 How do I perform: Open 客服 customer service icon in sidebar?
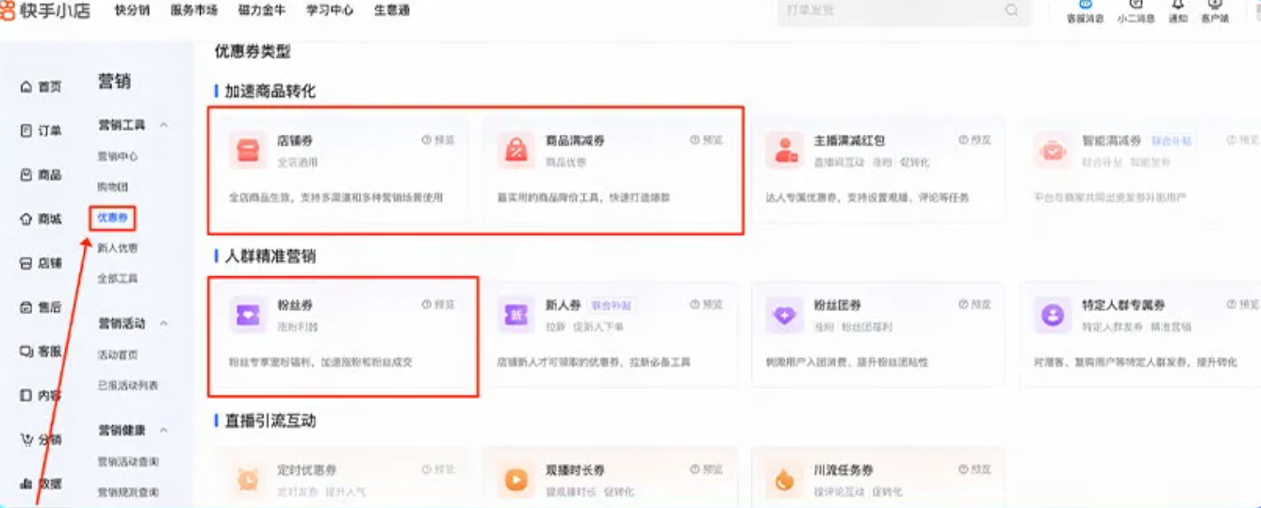pos(26,352)
